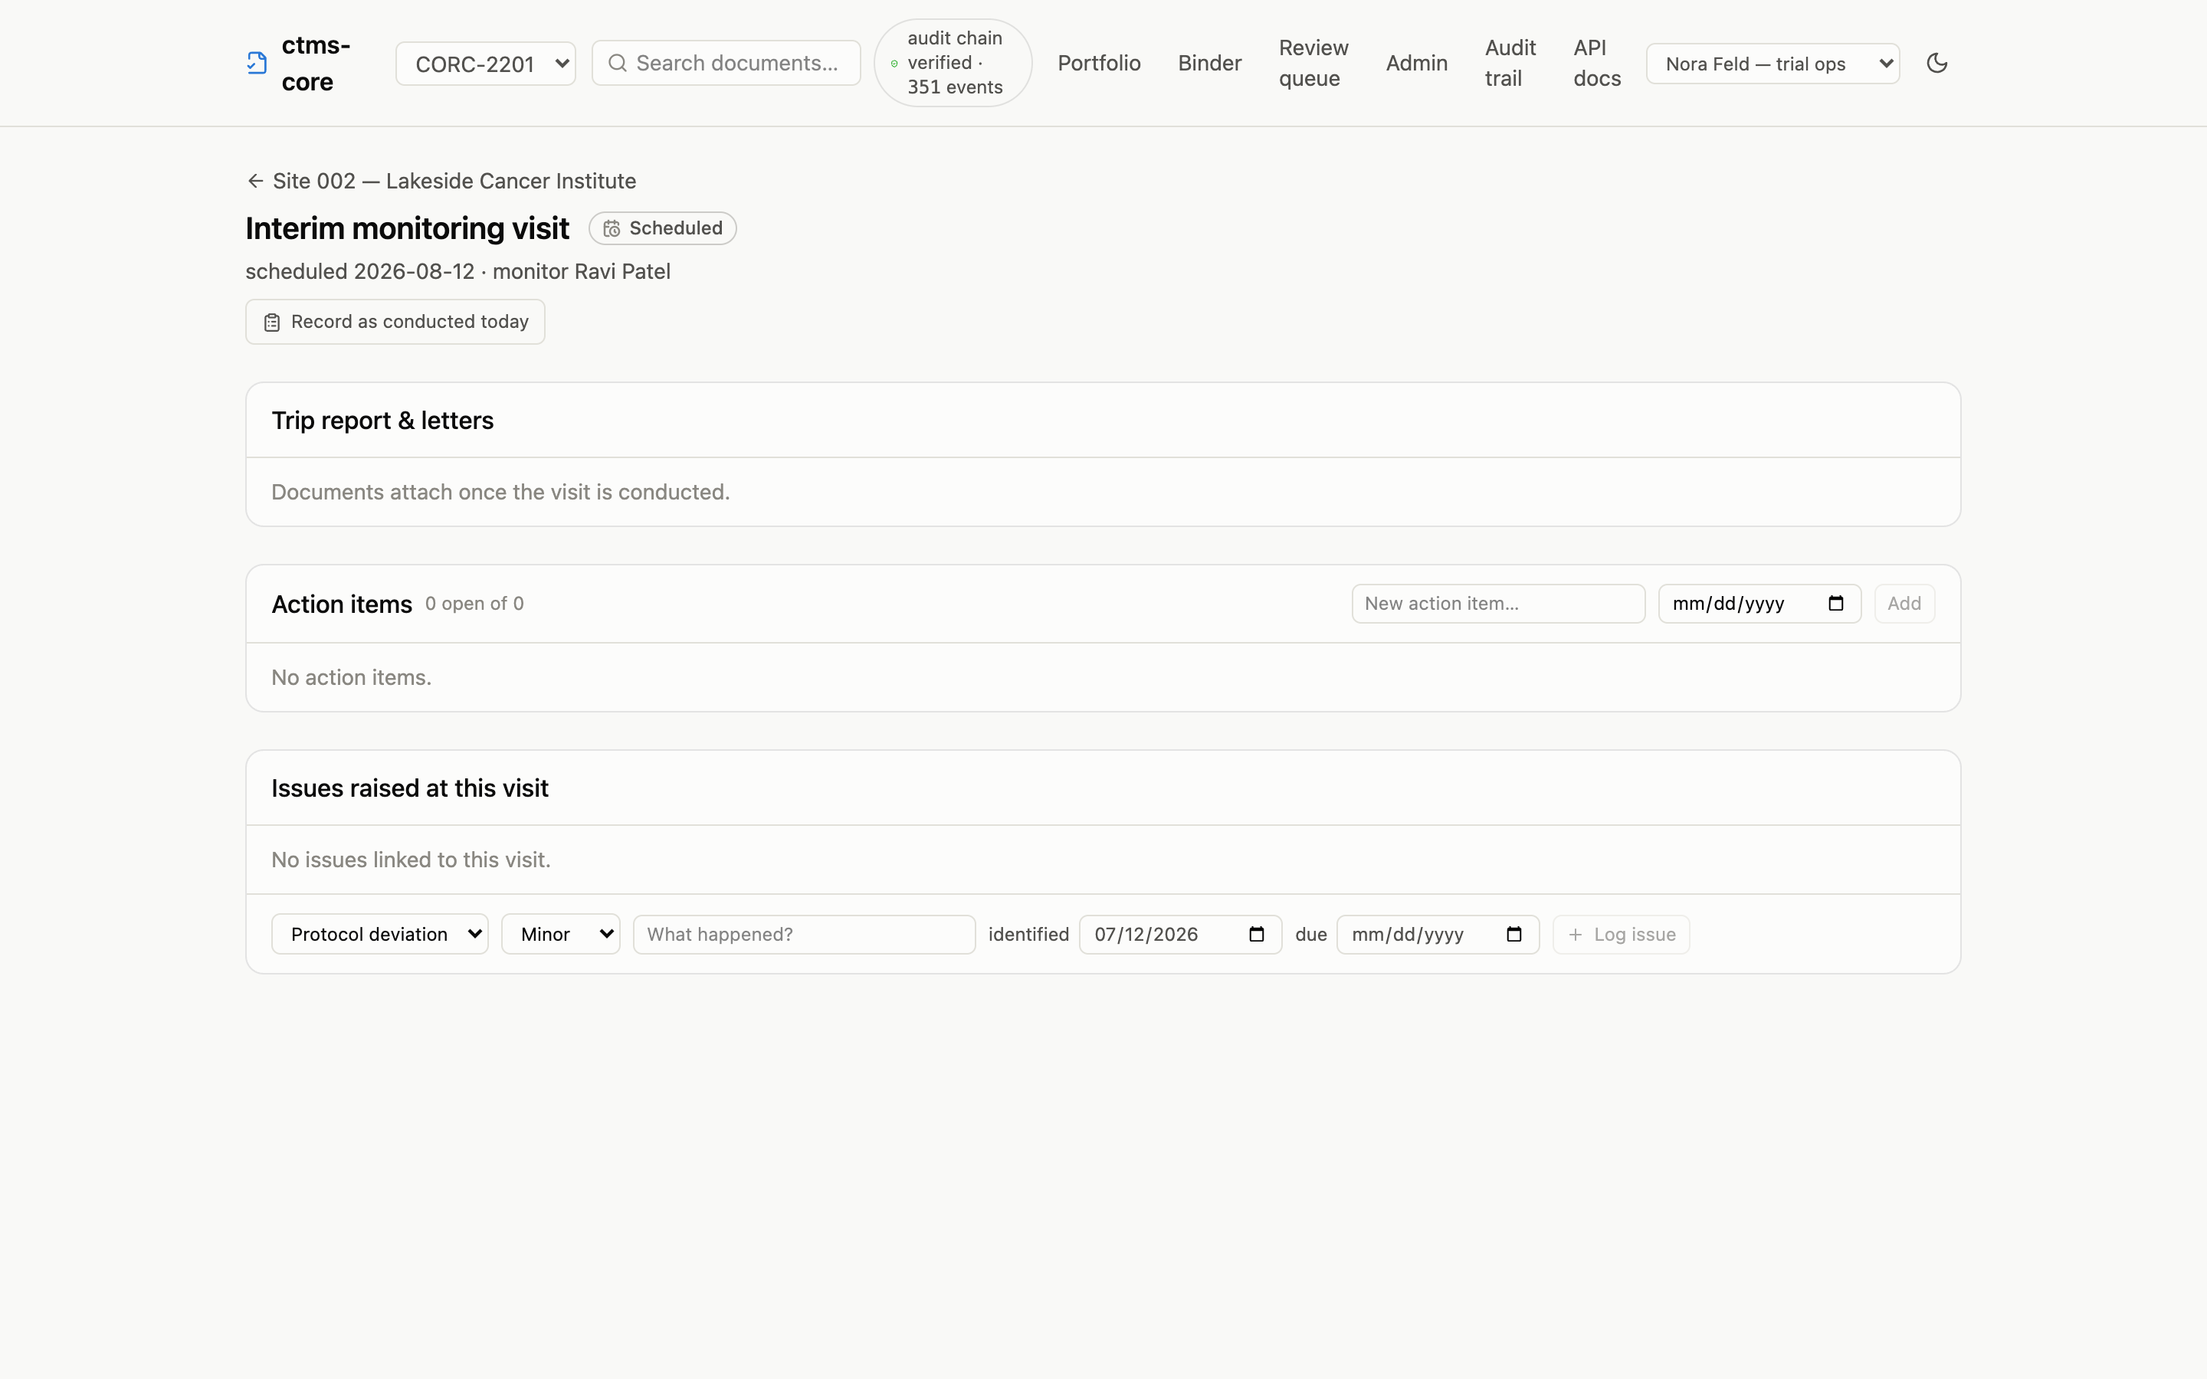
Task: Click the Interim monitoring visit heading
Action: point(407,228)
